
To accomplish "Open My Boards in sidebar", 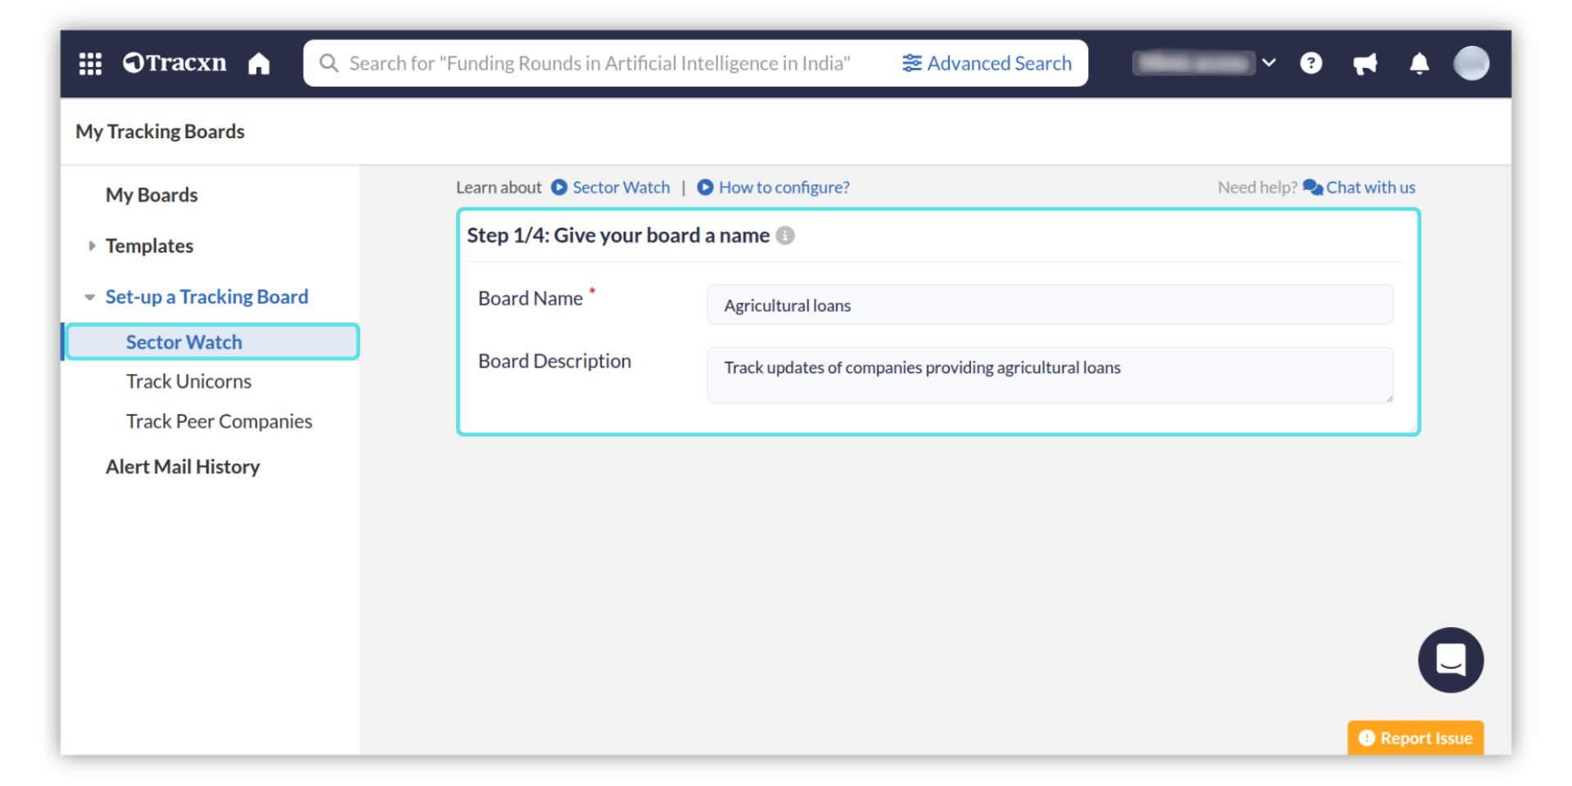I will click(151, 195).
